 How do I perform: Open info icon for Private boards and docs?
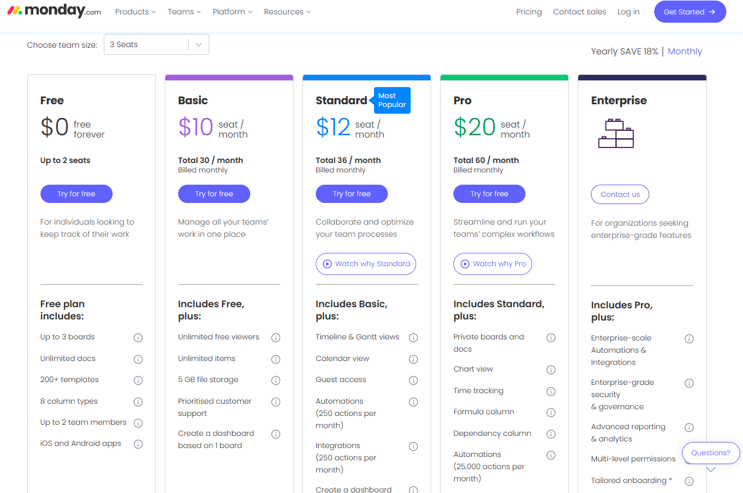tap(551, 338)
